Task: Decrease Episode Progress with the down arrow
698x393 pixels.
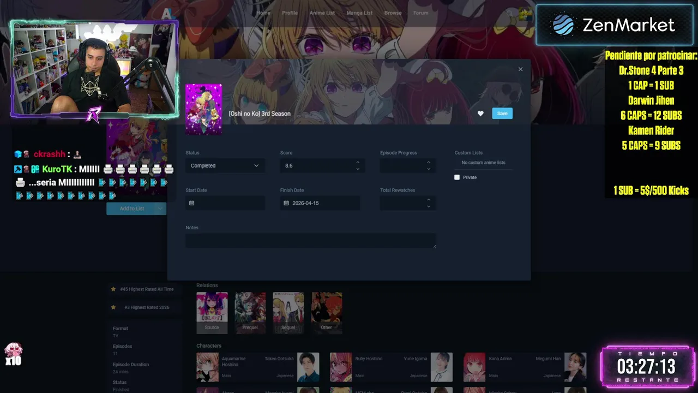Action: [429, 169]
